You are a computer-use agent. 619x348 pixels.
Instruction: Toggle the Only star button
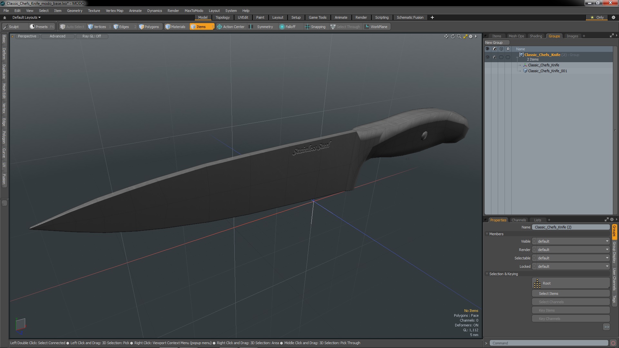click(x=597, y=17)
